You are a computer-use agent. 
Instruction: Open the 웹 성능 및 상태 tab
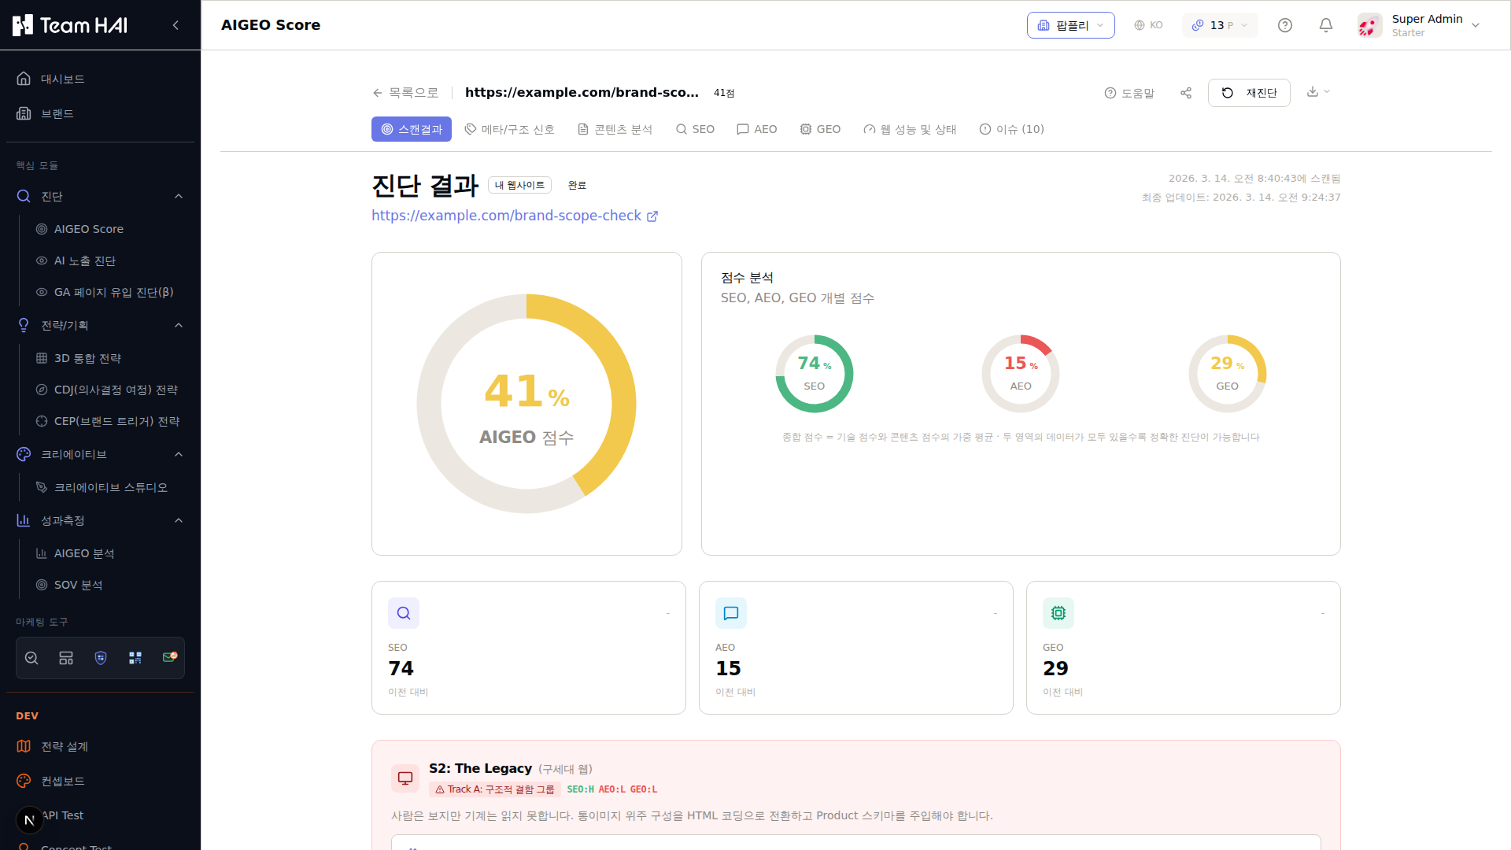coord(910,129)
